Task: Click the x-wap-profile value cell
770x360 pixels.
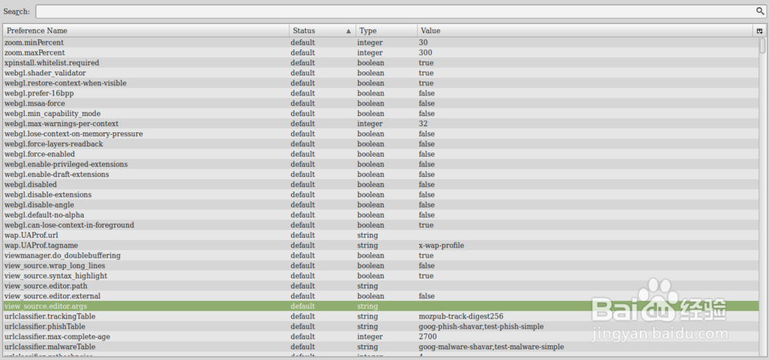Action: tap(441, 245)
